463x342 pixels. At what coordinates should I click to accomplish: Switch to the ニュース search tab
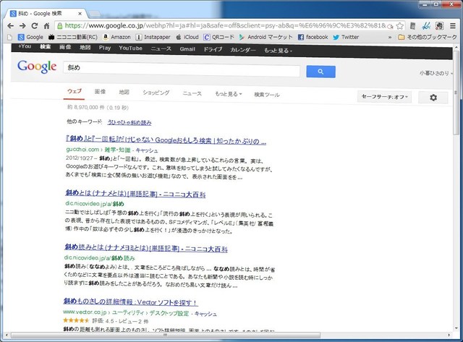tap(192, 94)
